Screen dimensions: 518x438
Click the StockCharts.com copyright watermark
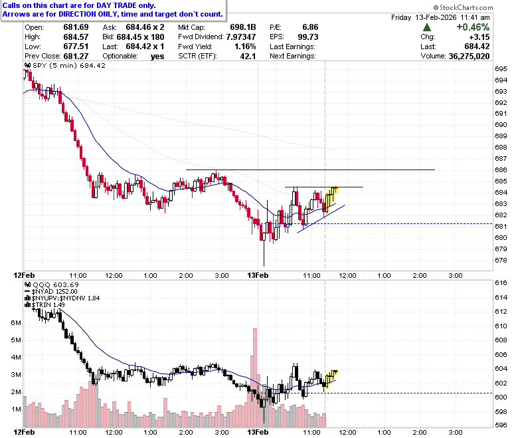click(463, 7)
